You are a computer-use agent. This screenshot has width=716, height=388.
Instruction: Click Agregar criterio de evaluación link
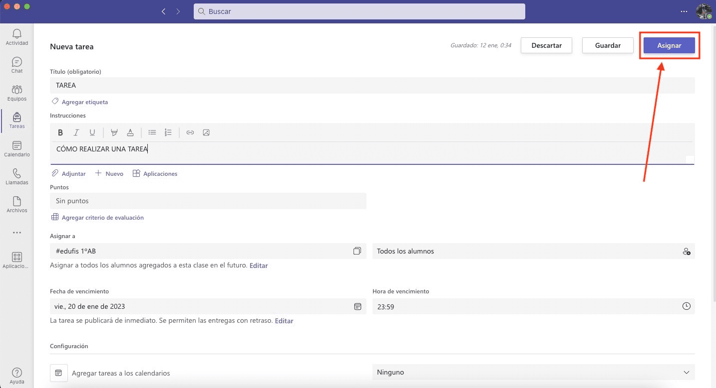coord(102,218)
